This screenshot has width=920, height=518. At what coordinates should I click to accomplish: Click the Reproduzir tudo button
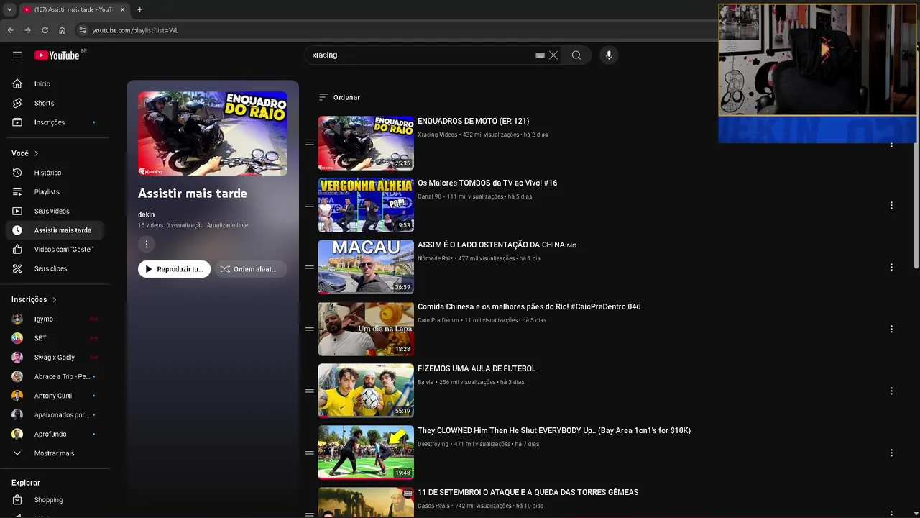174,269
